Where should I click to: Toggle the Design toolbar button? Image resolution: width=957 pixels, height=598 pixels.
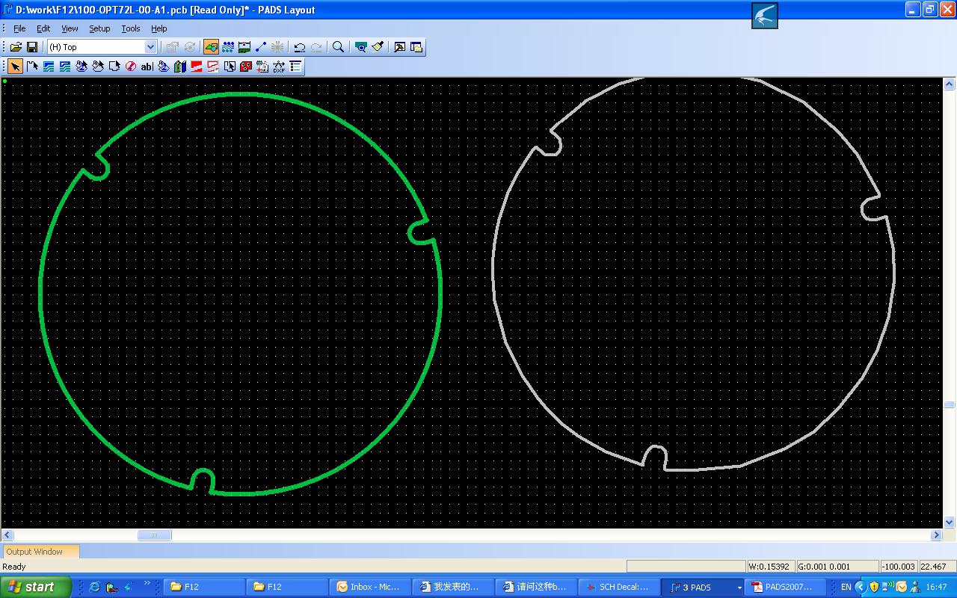pyautogui.click(x=228, y=47)
